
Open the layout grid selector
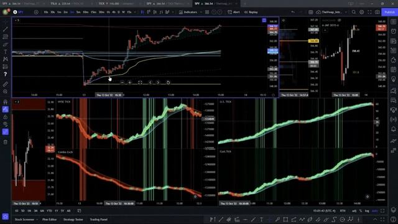click(311, 12)
